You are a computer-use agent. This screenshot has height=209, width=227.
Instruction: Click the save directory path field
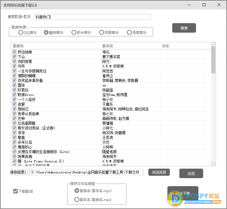pyautogui.click(x=87, y=172)
